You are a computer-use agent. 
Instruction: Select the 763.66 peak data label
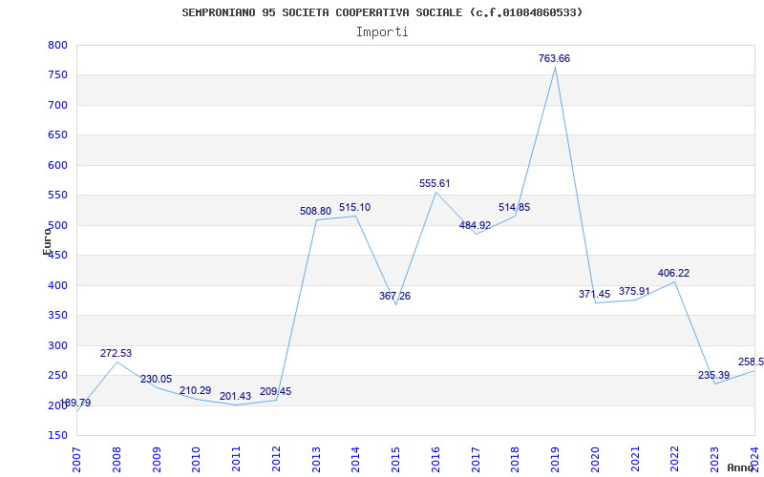click(x=554, y=58)
